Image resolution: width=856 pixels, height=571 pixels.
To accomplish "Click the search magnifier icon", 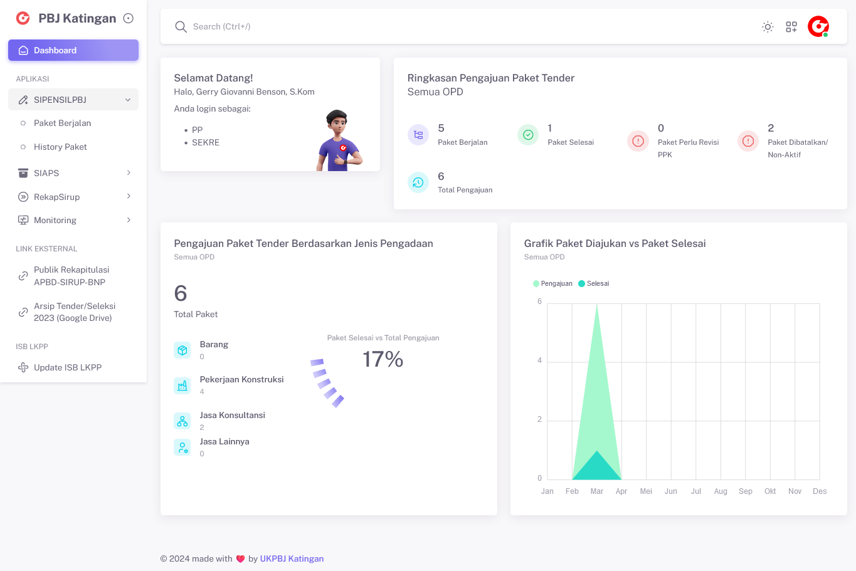I will tap(181, 27).
